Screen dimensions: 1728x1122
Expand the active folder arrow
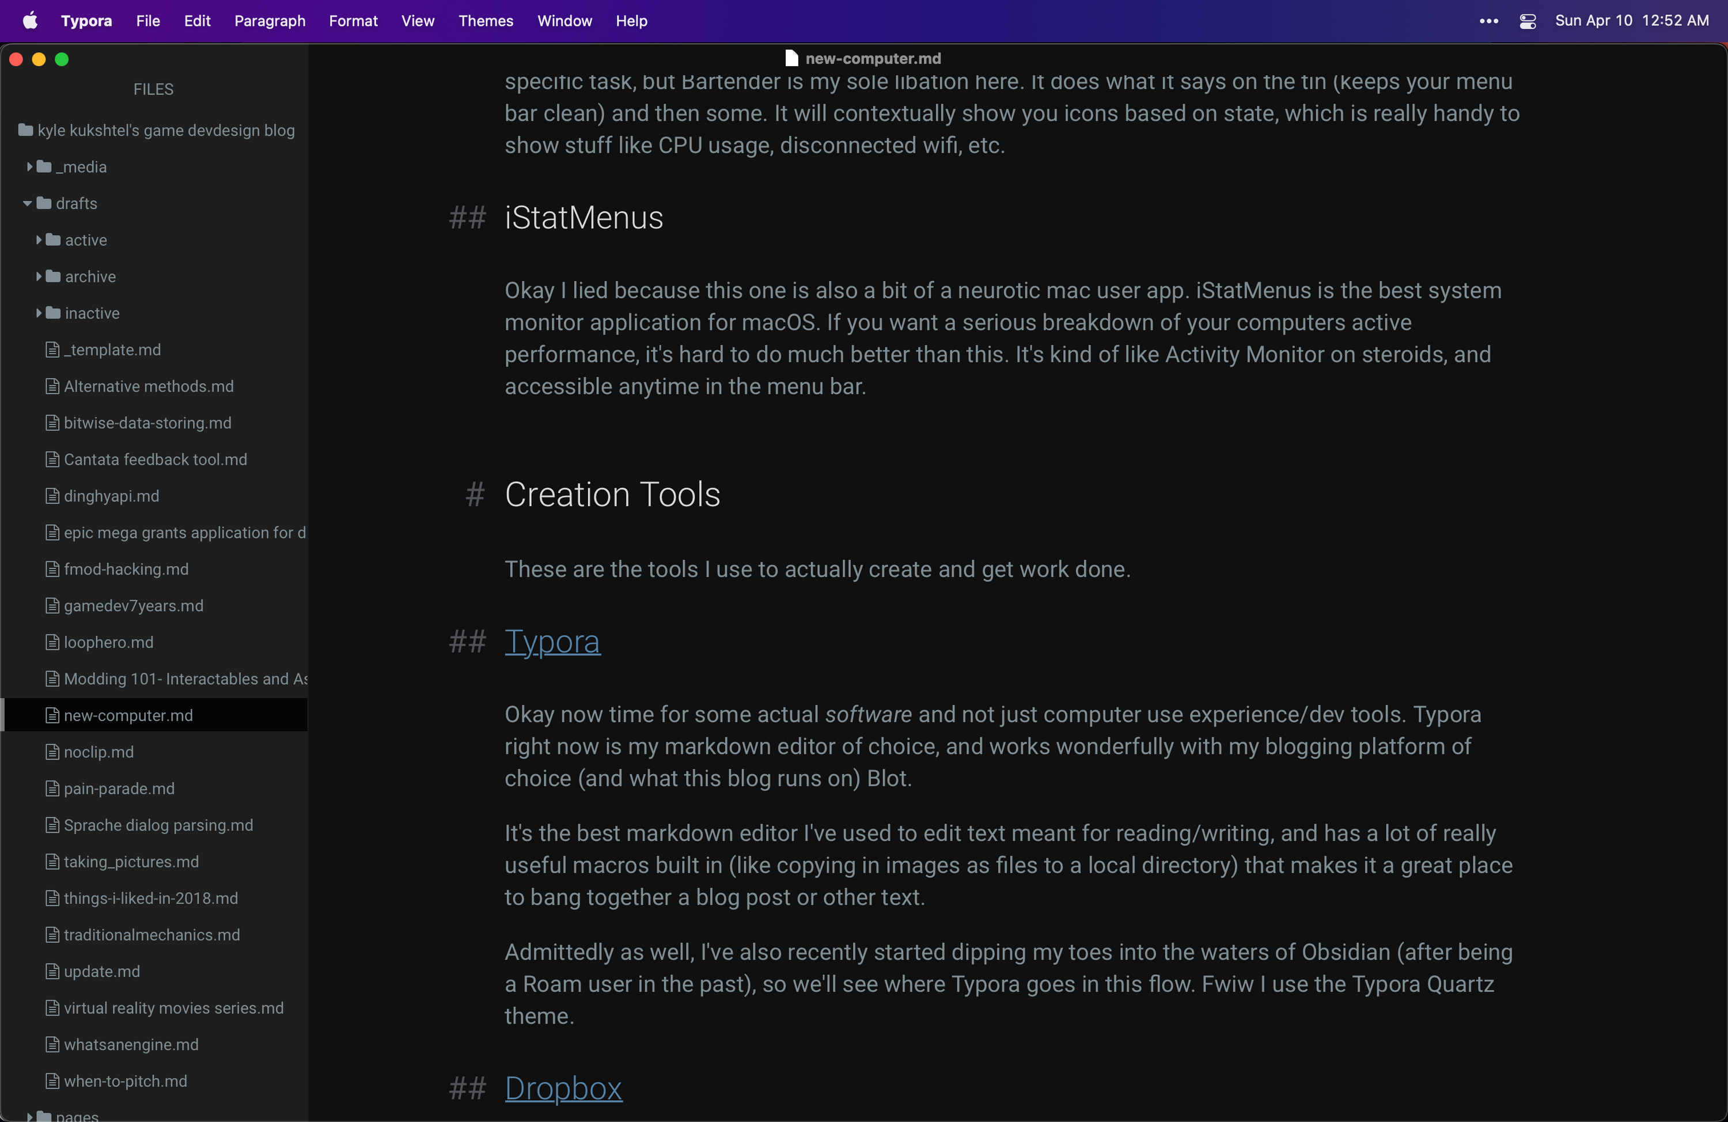tap(39, 240)
